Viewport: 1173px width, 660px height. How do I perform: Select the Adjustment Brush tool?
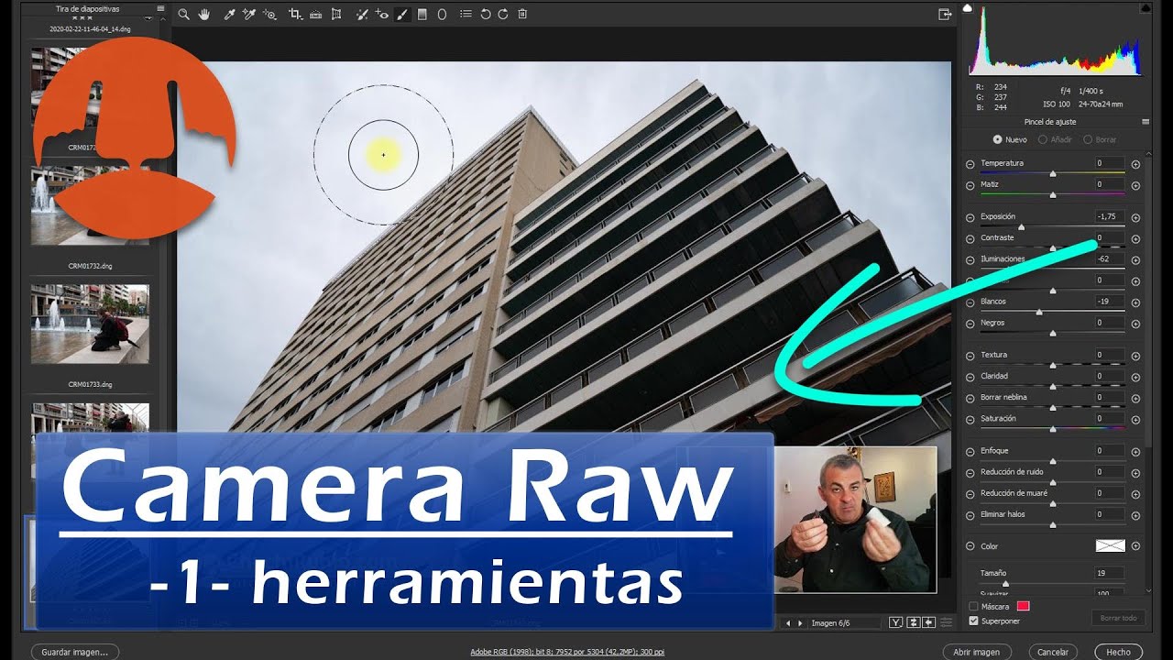coord(402,14)
